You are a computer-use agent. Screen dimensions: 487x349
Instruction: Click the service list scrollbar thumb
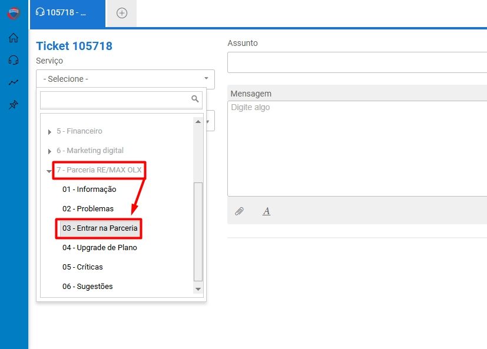[198, 232]
